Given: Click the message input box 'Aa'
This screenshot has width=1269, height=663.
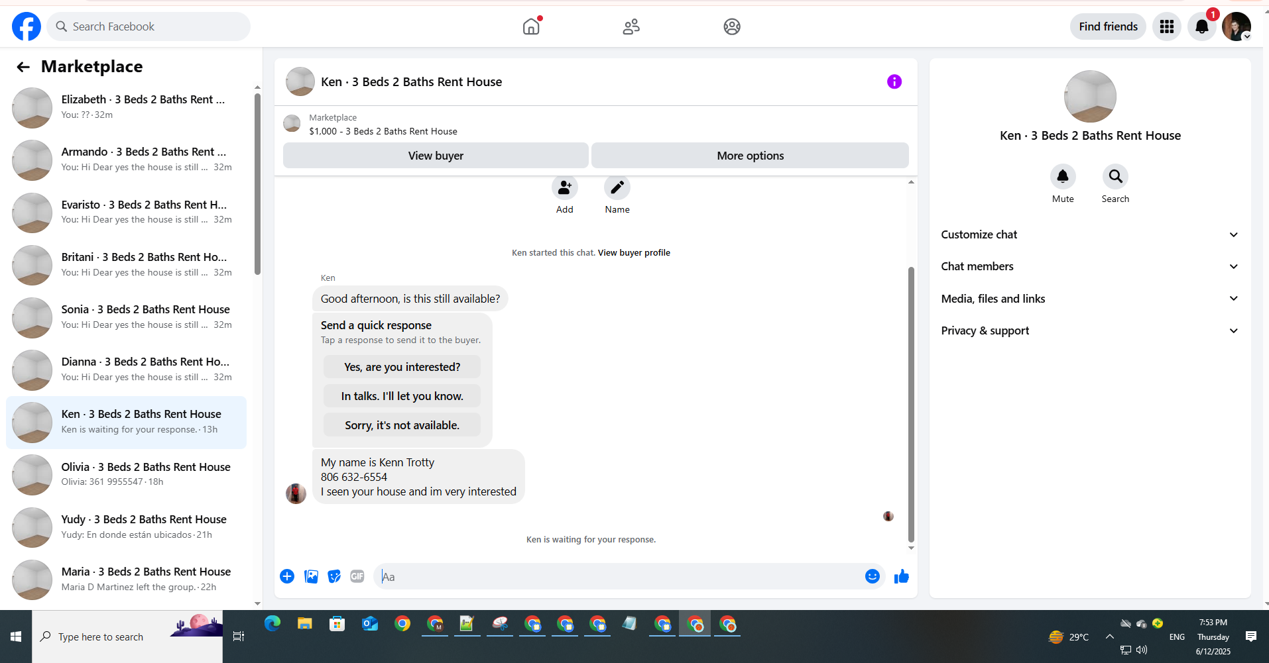Looking at the screenshot, I should (619, 576).
